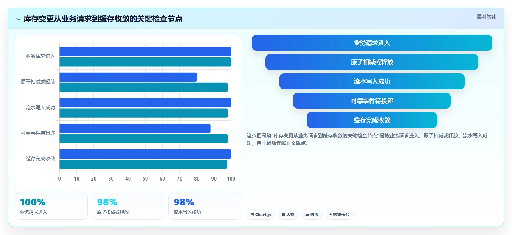Click the Chart.js chip

(x=261, y=215)
